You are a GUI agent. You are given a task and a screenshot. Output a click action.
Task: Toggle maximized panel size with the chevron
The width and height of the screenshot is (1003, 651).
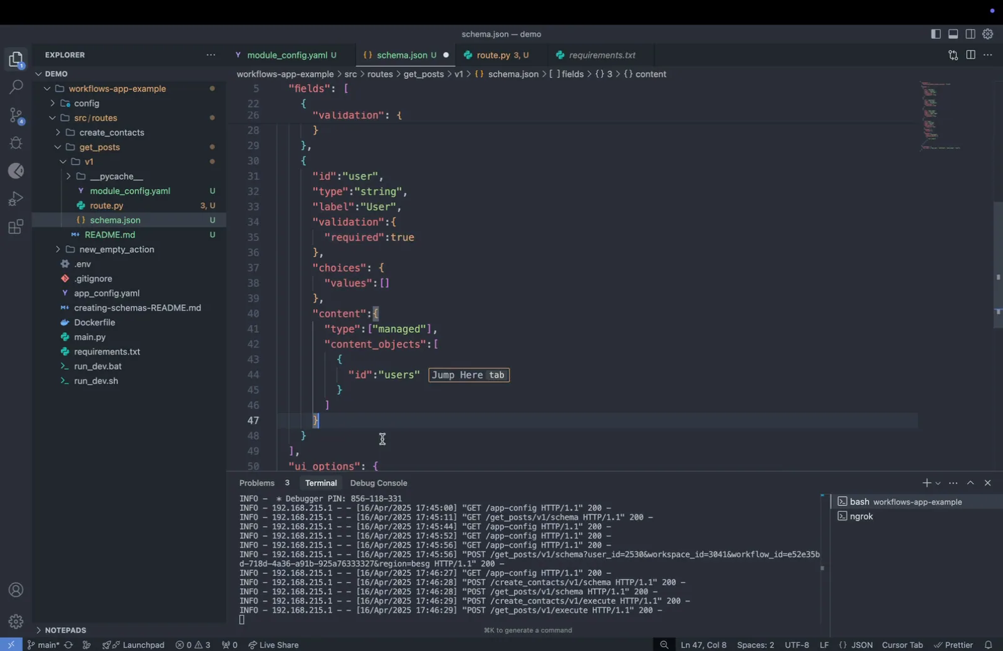click(x=970, y=483)
